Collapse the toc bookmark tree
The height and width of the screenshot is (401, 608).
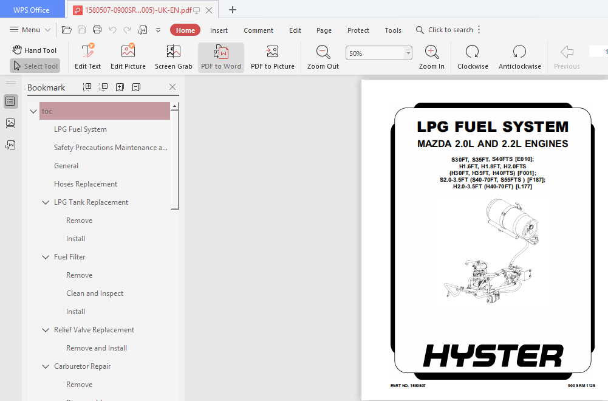click(x=33, y=111)
